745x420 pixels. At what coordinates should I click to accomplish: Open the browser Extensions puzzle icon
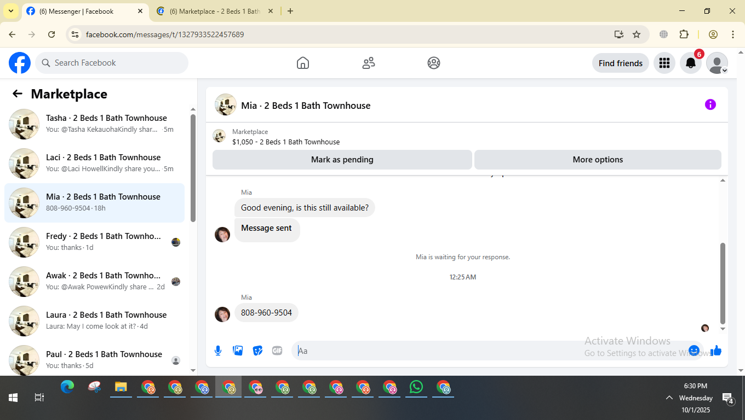684,34
